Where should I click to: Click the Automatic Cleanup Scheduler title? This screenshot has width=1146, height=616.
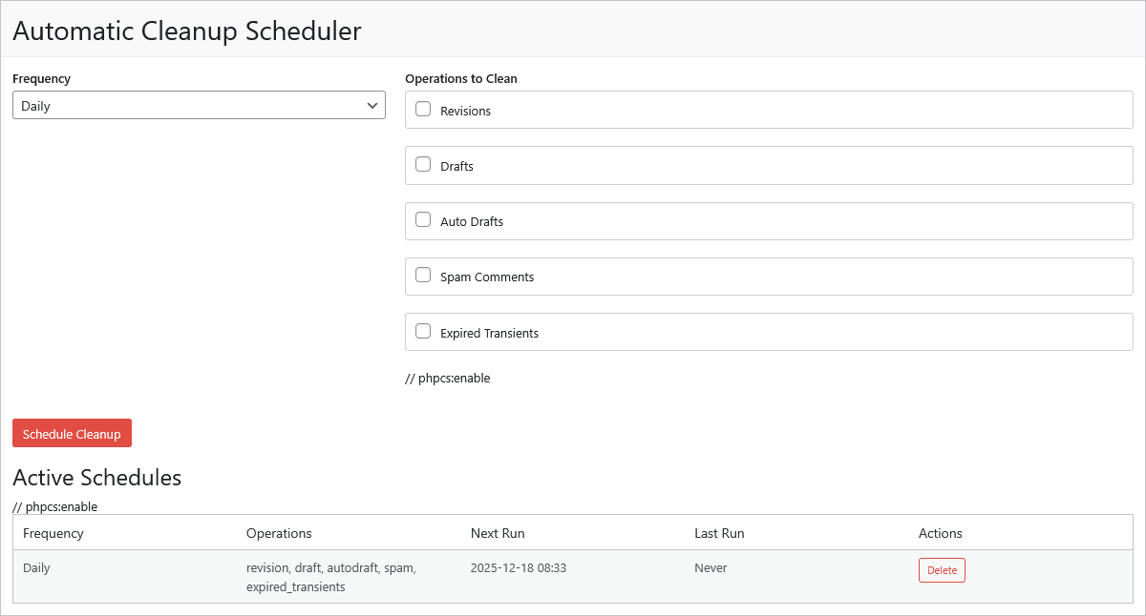187,31
